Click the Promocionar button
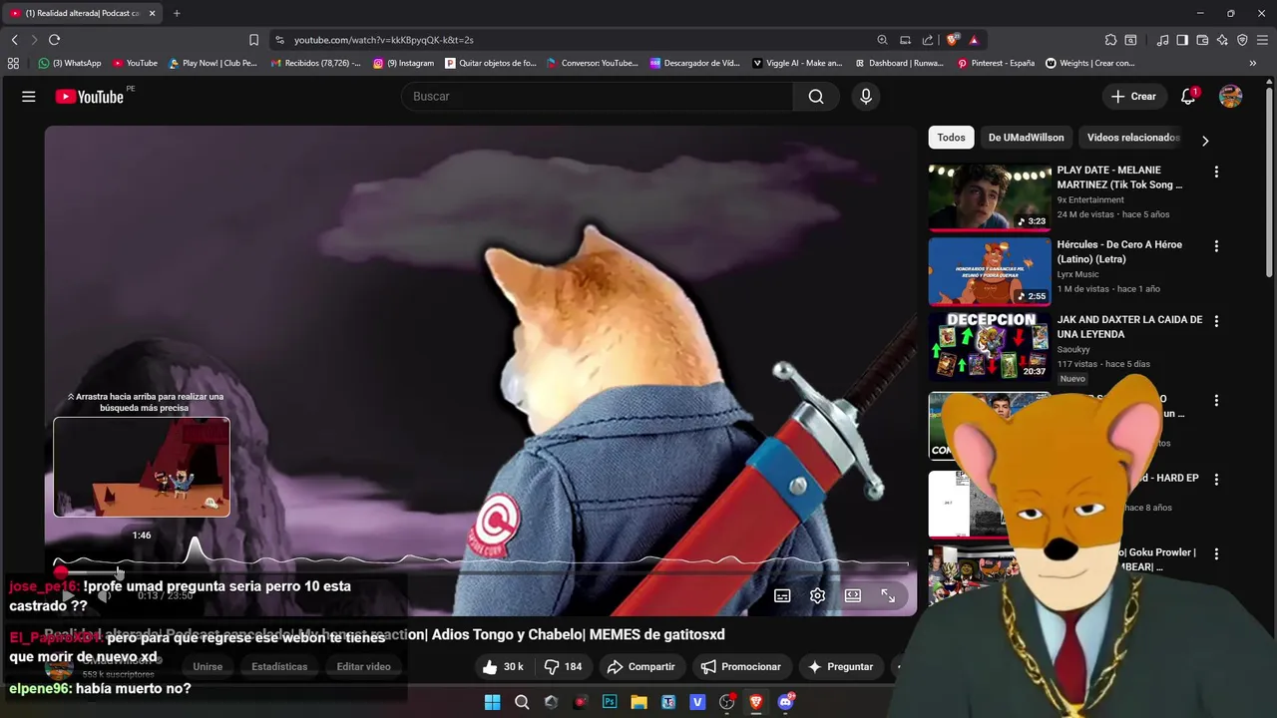This screenshot has height=718, width=1277. pyautogui.click(x=740, y=667)
